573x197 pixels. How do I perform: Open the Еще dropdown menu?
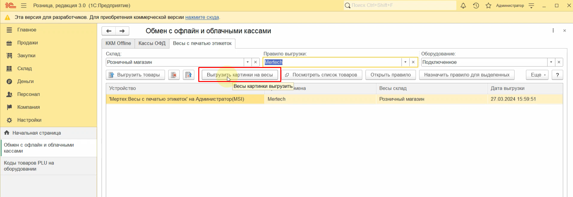537,75
